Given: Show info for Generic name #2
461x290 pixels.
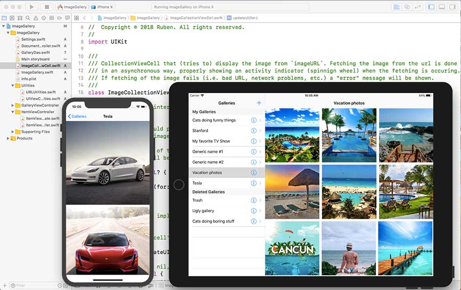Looking at the screenshot, I should point(254,162).
